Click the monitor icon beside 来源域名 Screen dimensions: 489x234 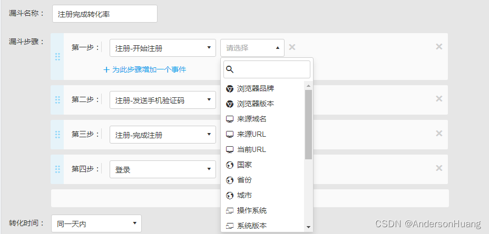pyautogui.click(x=230, y=119)
